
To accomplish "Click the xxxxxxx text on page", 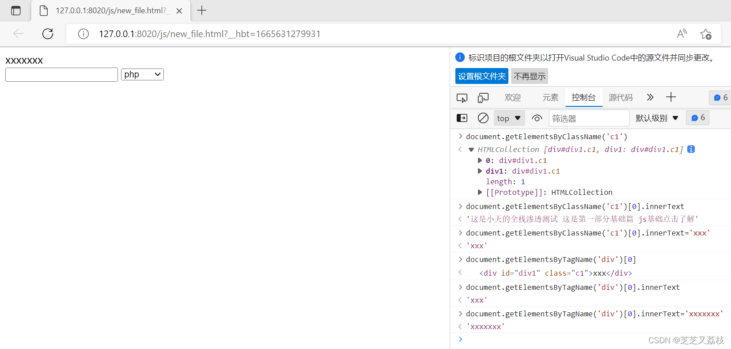I will [x=24, y=61].
